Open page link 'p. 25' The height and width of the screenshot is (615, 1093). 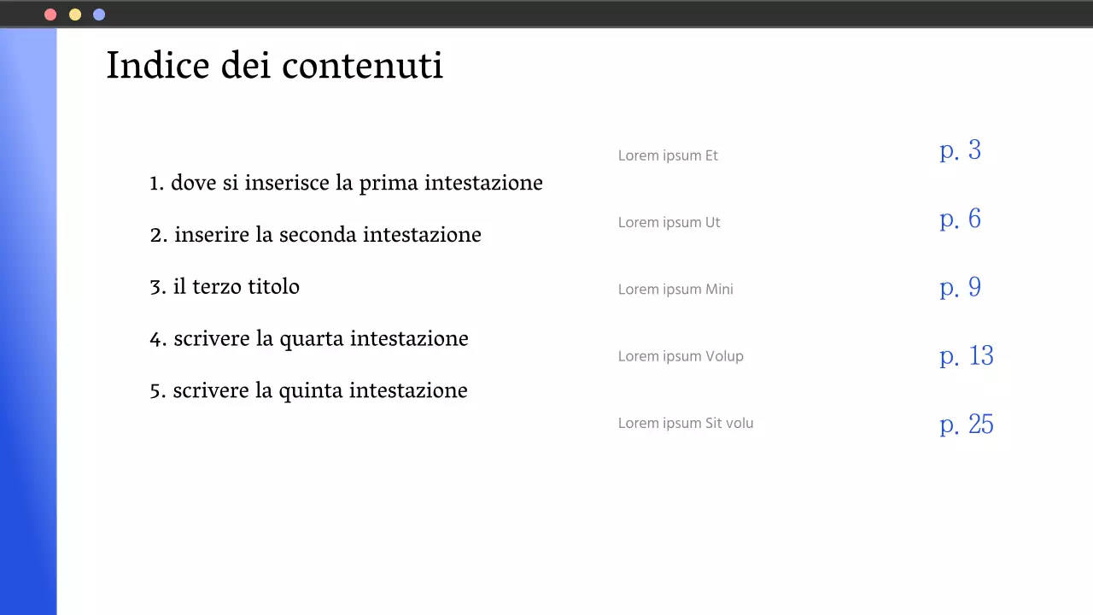click(966, 424)
